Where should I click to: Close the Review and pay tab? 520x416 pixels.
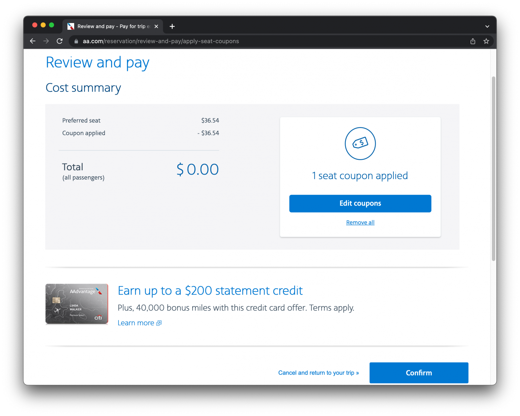pos(156,26)
